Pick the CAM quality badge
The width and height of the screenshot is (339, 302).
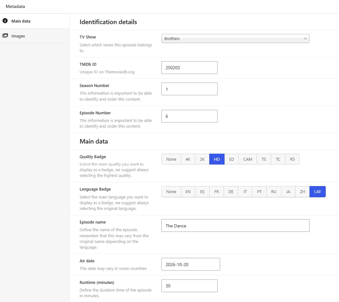point(248,159)
